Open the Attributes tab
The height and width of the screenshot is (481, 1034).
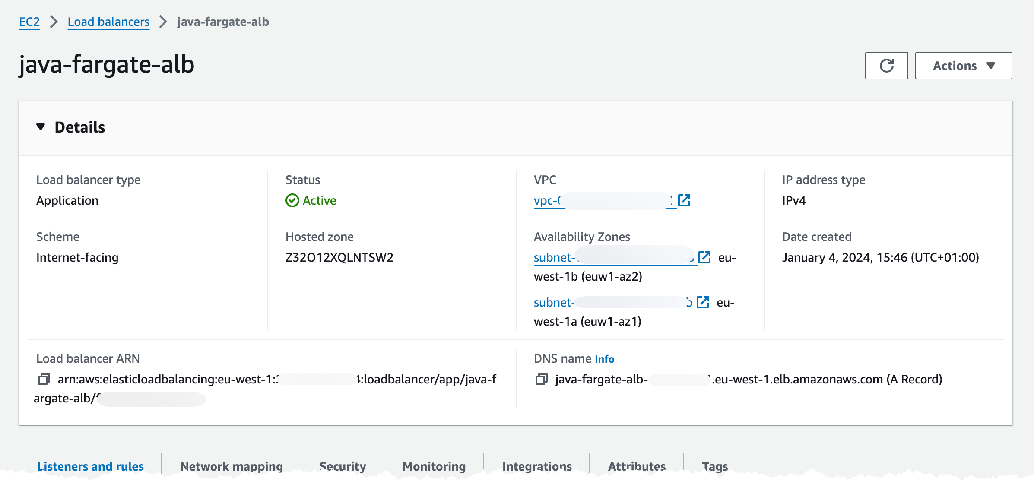tap(637, 466)
